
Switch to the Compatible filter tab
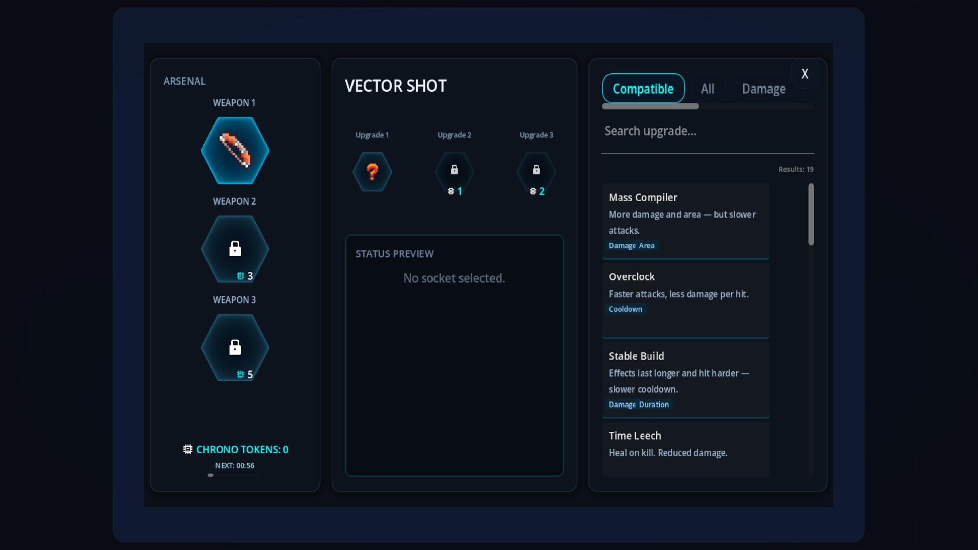pos(643,89)
